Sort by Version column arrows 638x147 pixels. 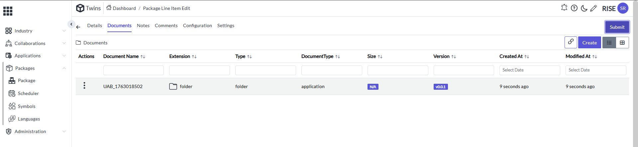click(454, 57)
